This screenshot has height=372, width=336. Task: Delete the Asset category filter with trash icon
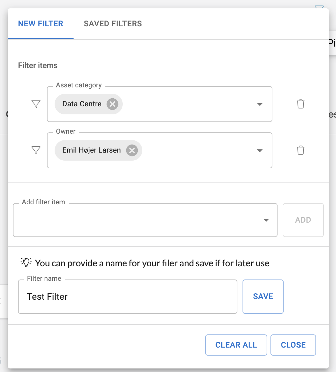point(300,104)
